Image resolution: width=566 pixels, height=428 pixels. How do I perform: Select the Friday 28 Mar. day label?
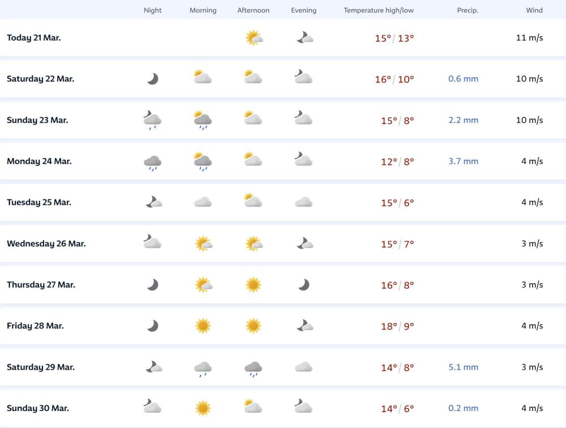coord(35,326)
